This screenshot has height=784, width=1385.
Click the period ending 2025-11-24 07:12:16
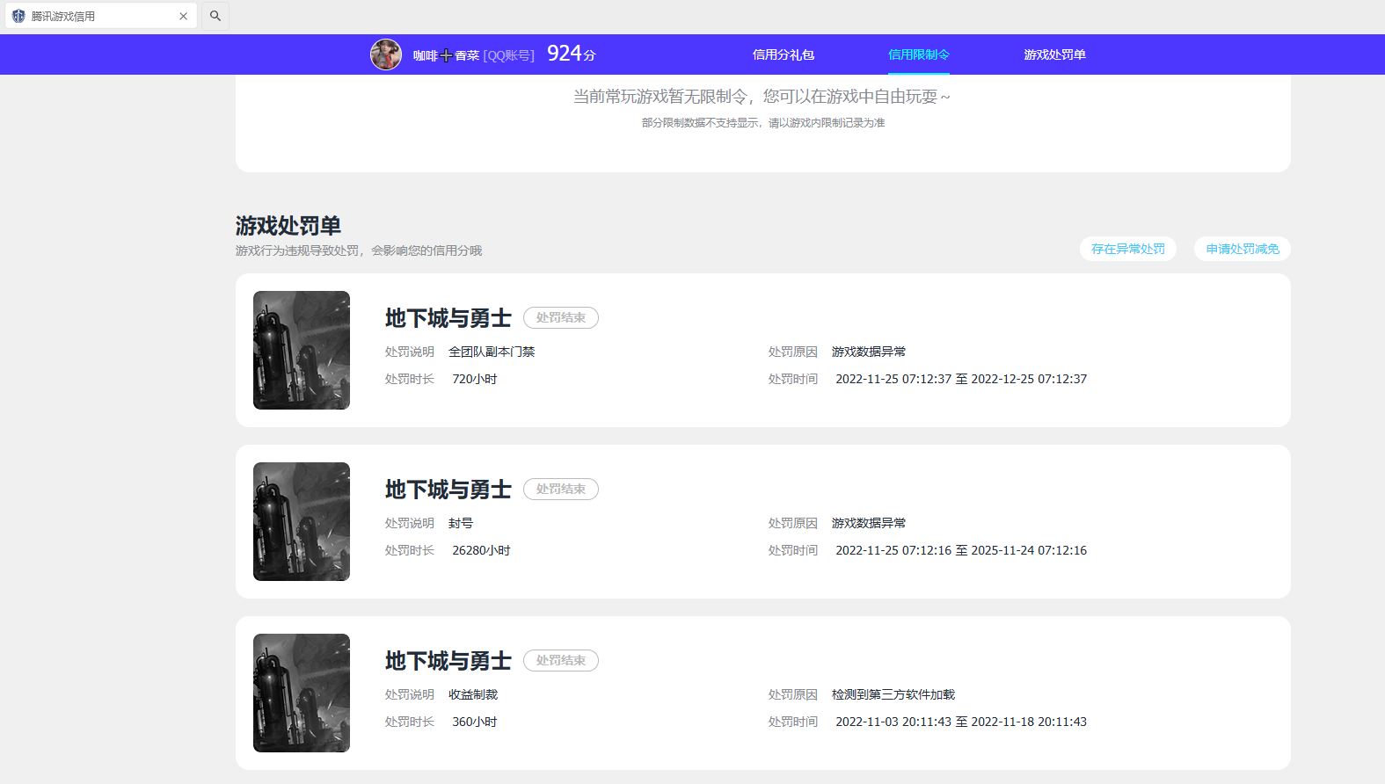961,550
